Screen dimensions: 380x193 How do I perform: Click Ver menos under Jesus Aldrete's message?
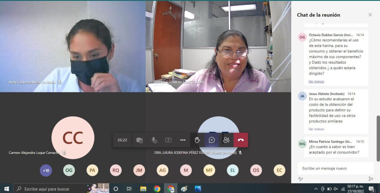(316, 129)
